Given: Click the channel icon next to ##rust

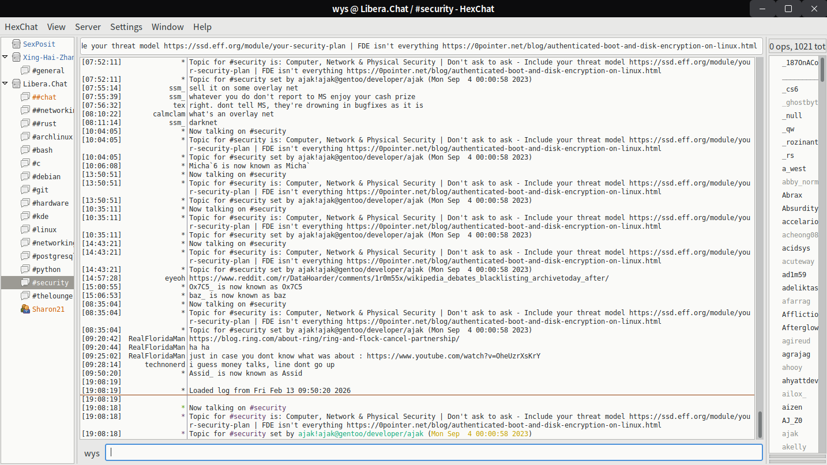Looking at the screenshot, I should (25, 123).
